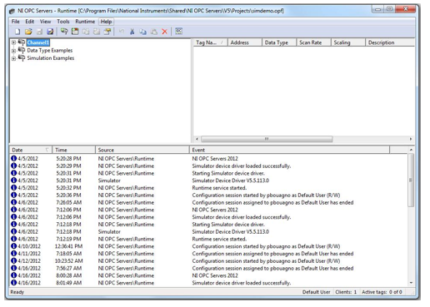The image size is (430, 307).
Task: Click the tag list scroll left arrow
Action: tap(197, 139)
